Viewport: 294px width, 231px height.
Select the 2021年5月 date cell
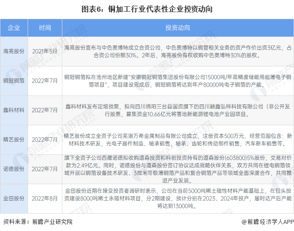[x=45, y=51]
